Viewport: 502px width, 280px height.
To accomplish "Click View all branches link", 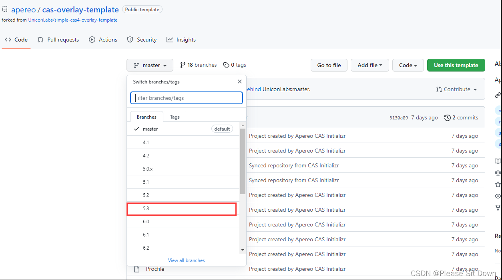I will [x=186, y=260].
